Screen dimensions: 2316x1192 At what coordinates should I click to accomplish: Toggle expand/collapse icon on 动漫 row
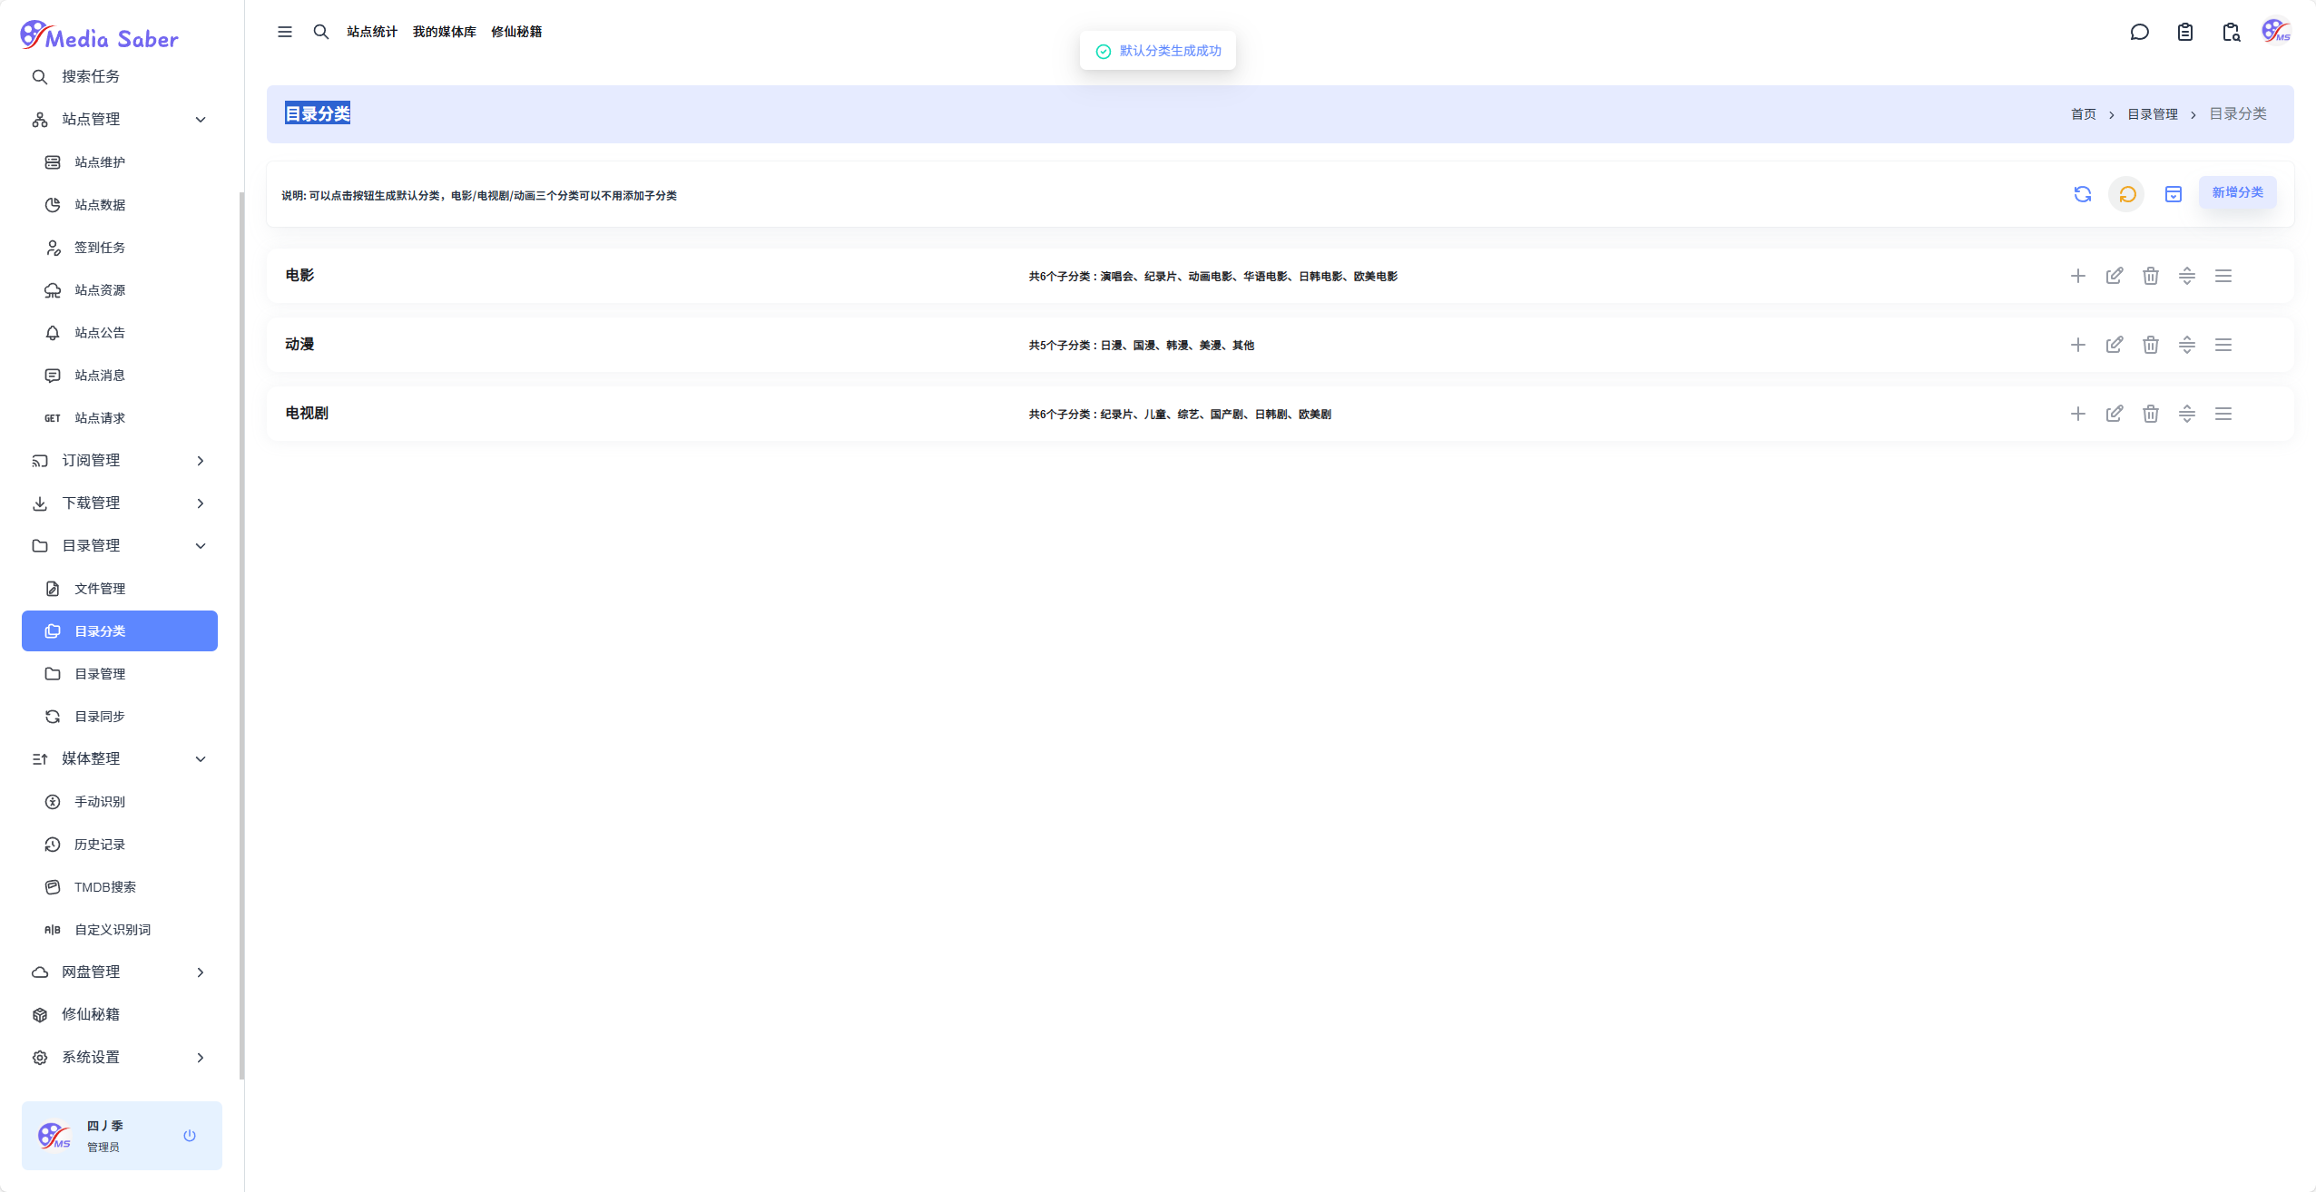(2186, 345)
